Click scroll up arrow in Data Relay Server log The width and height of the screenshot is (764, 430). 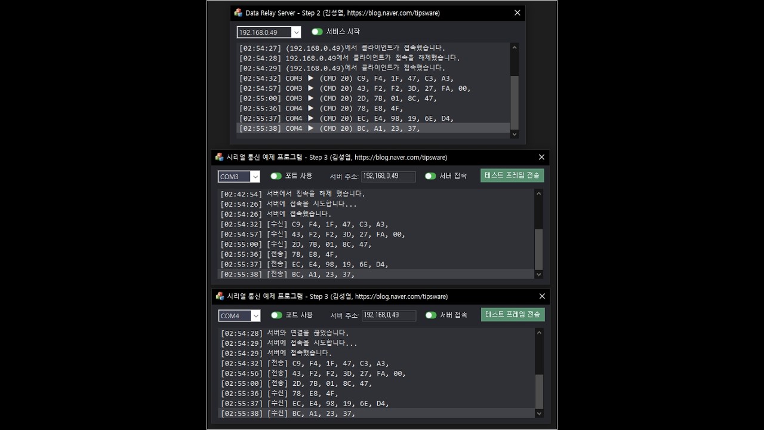515,48
